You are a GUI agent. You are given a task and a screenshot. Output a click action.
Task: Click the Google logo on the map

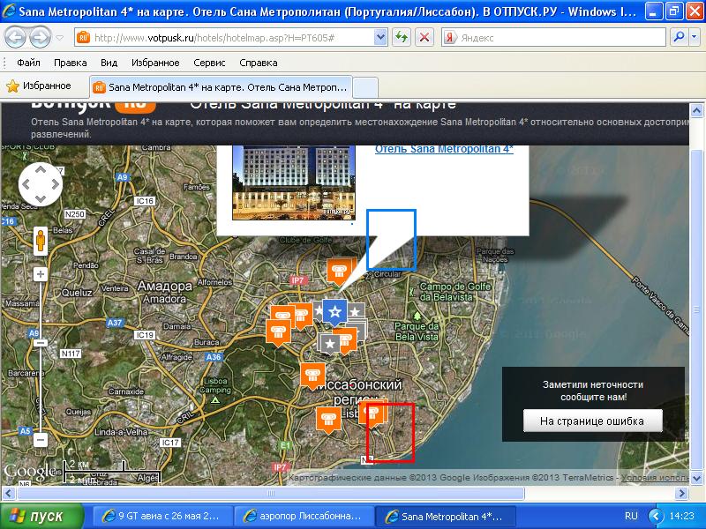point(31,471)
